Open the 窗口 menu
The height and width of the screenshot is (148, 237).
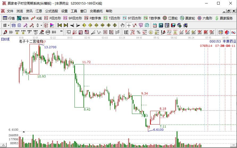(84, 11)
